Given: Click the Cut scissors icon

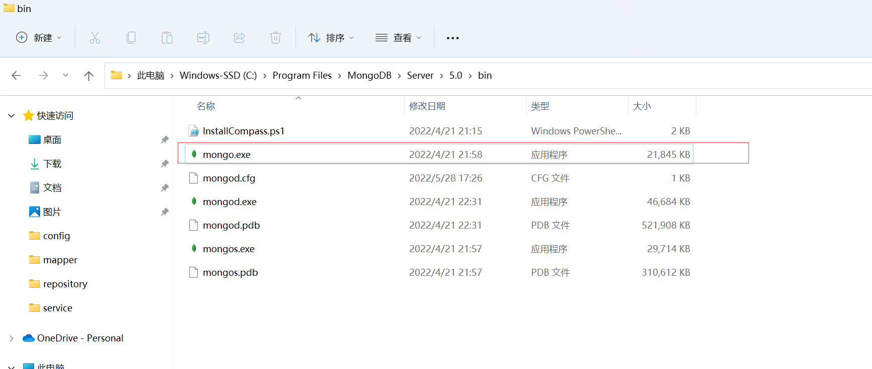Looking at the screenshot, I should [x=95, y=38].
